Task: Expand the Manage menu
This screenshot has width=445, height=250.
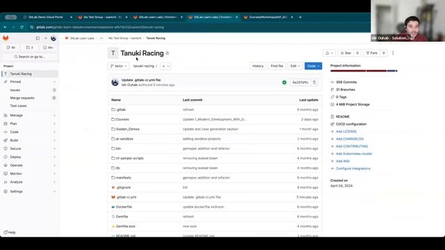Action: [x=30, y=115]
